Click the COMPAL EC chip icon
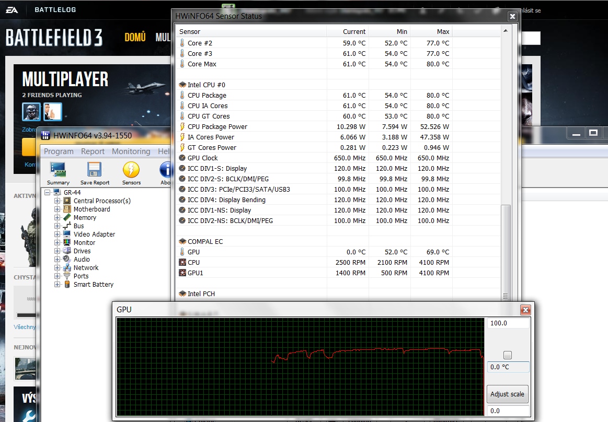This screenshot has height=422, width=608. (182, 241)
